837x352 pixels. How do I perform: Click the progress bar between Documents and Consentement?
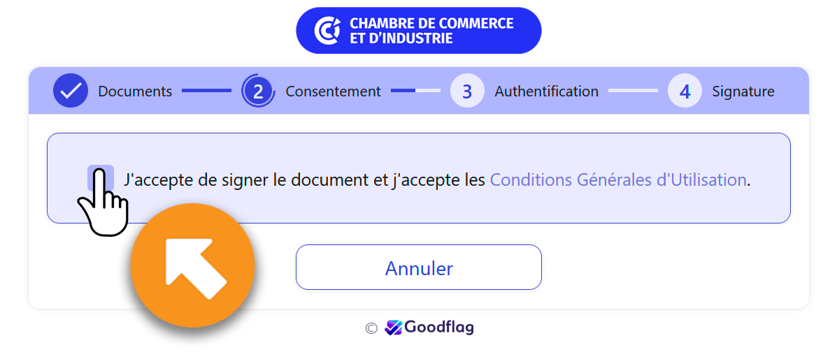pyautogui.click(x=206, y=91)
